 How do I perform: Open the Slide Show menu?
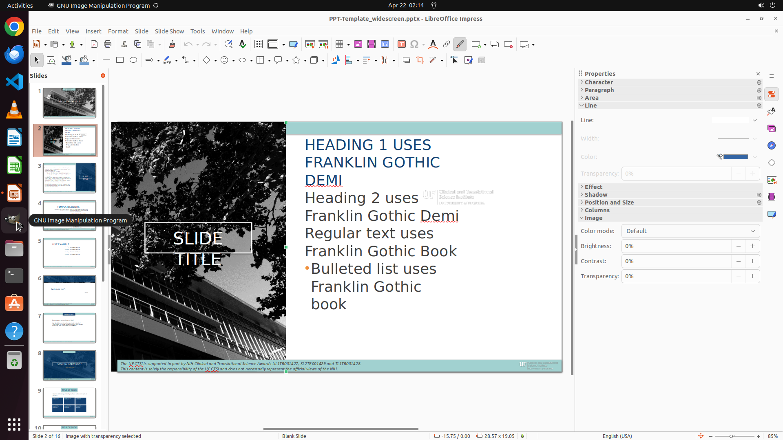point(169,31)
